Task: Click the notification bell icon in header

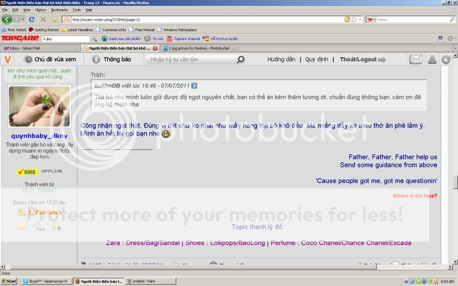Action: (x=432, y=59)
